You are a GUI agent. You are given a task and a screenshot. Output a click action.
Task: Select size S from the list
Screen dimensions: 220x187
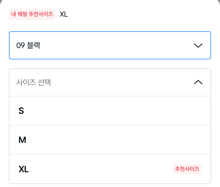coord(110,111)
